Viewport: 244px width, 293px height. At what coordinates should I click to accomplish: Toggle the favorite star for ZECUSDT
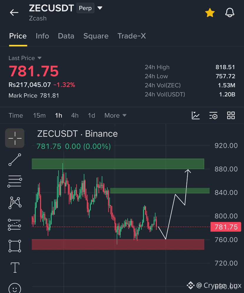210,13
